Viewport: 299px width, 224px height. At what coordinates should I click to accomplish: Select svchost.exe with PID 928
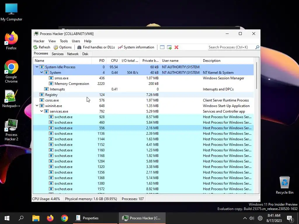click(143, 117)
